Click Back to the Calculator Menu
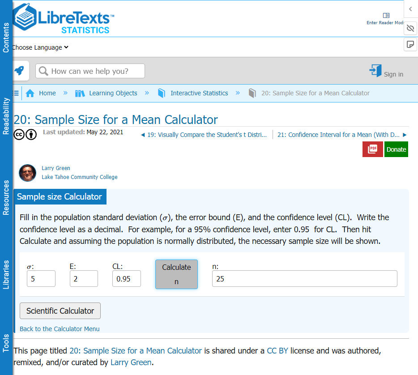This screenshot has width=418, height=375. (60, 329)
